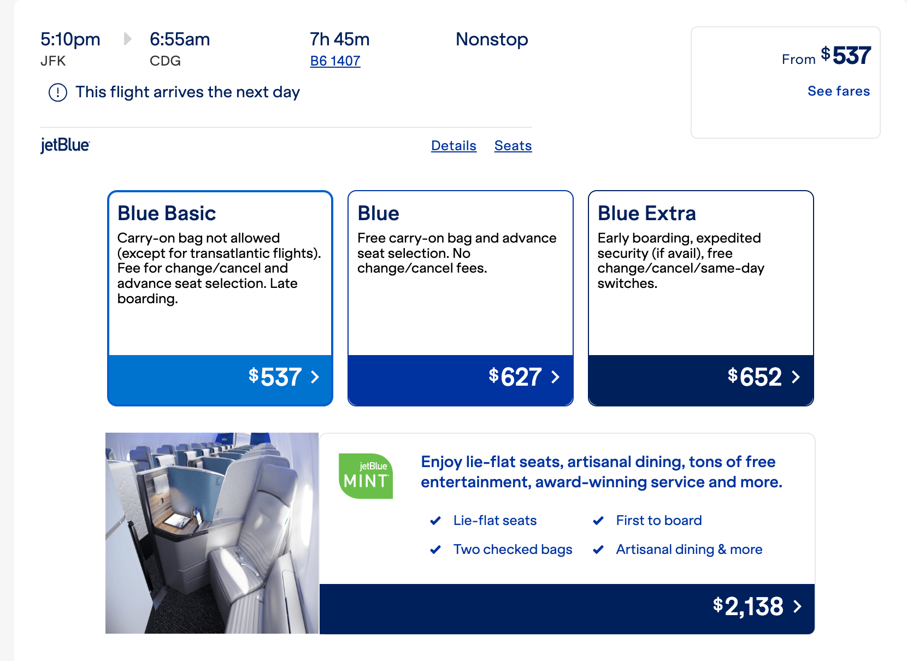The image size is (907, 661).
Task: Click the Mint cabin seat photo
Action: 212,533
